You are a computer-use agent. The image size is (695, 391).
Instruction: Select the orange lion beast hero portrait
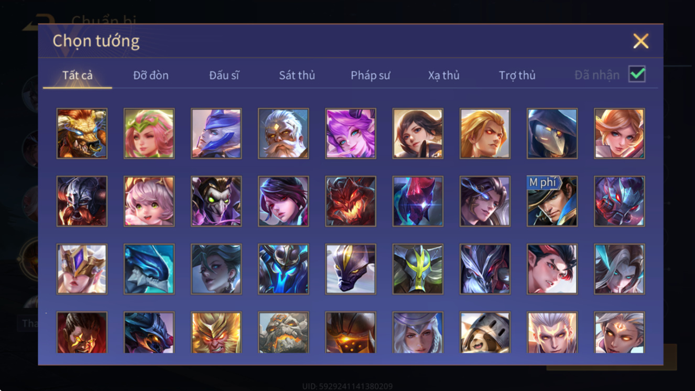[82, 134]
